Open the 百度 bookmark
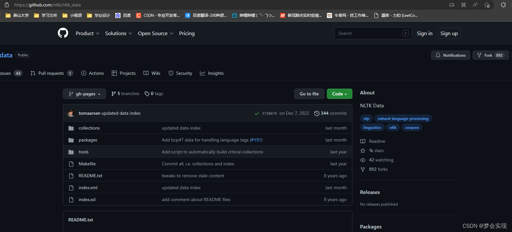 point(123,15)
